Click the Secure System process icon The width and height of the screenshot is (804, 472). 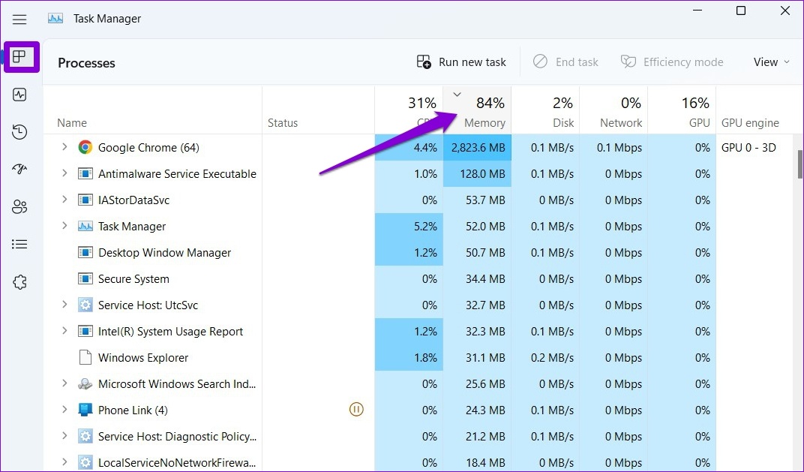click(85, 278)
